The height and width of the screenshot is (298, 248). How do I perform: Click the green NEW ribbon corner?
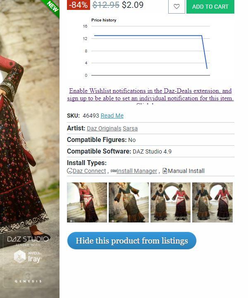[52, 7]
